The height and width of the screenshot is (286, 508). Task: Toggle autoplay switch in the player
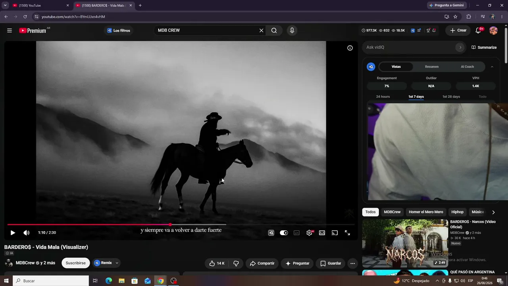point(284,233)
